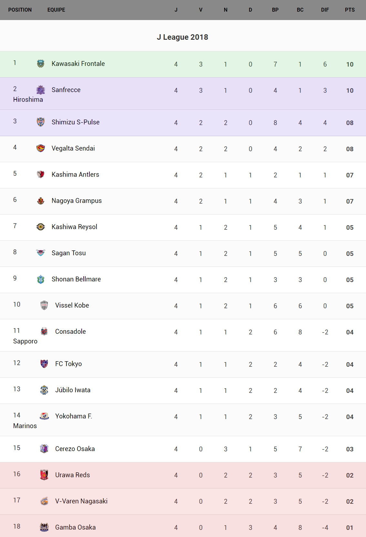Click the Vegalta Sendai team crest
The image size is (366, 537).
pyautogui.click(x=41, y=148)
